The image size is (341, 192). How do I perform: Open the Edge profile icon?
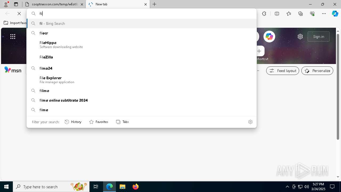point(6,4)
